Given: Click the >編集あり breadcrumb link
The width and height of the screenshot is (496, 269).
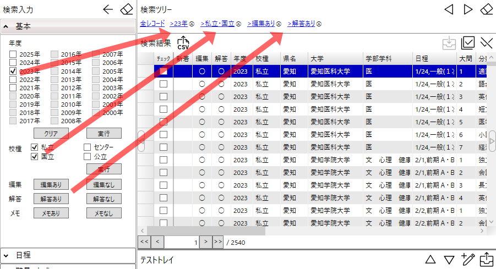Looking at the screenshot, I should coord(261,24).
